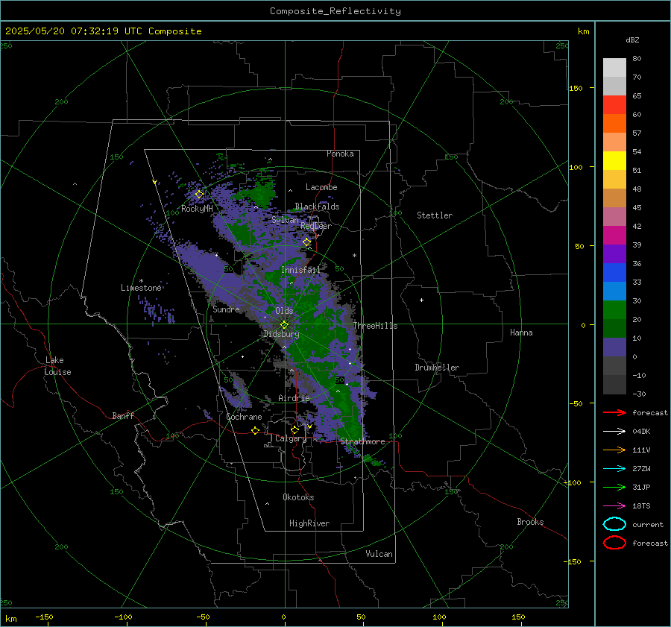Screen dimensions: 671x627
Task: Click the Limestone label
Action: (141, 288)
